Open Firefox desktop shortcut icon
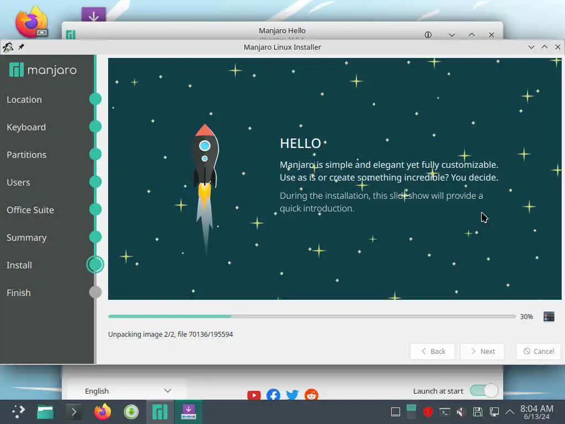This screenshot has width=565, height=424. [x=31, y=22]
